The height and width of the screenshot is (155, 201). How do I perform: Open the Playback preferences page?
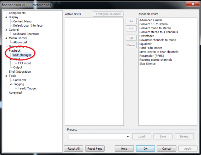tap(14, 51)
